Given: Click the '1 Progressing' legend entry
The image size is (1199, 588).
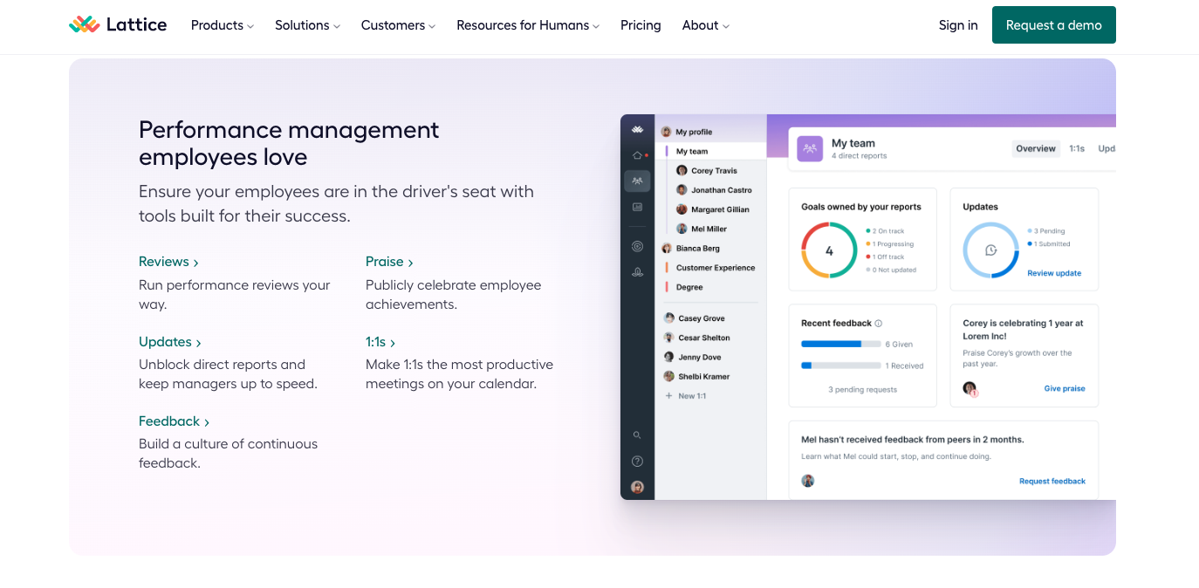Looking at the screenshot, I should click(889, 244).
